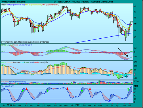Screen dimensions: 143x108
Task: Select the 500M volume axis value
Action: (x=136, y=82)
